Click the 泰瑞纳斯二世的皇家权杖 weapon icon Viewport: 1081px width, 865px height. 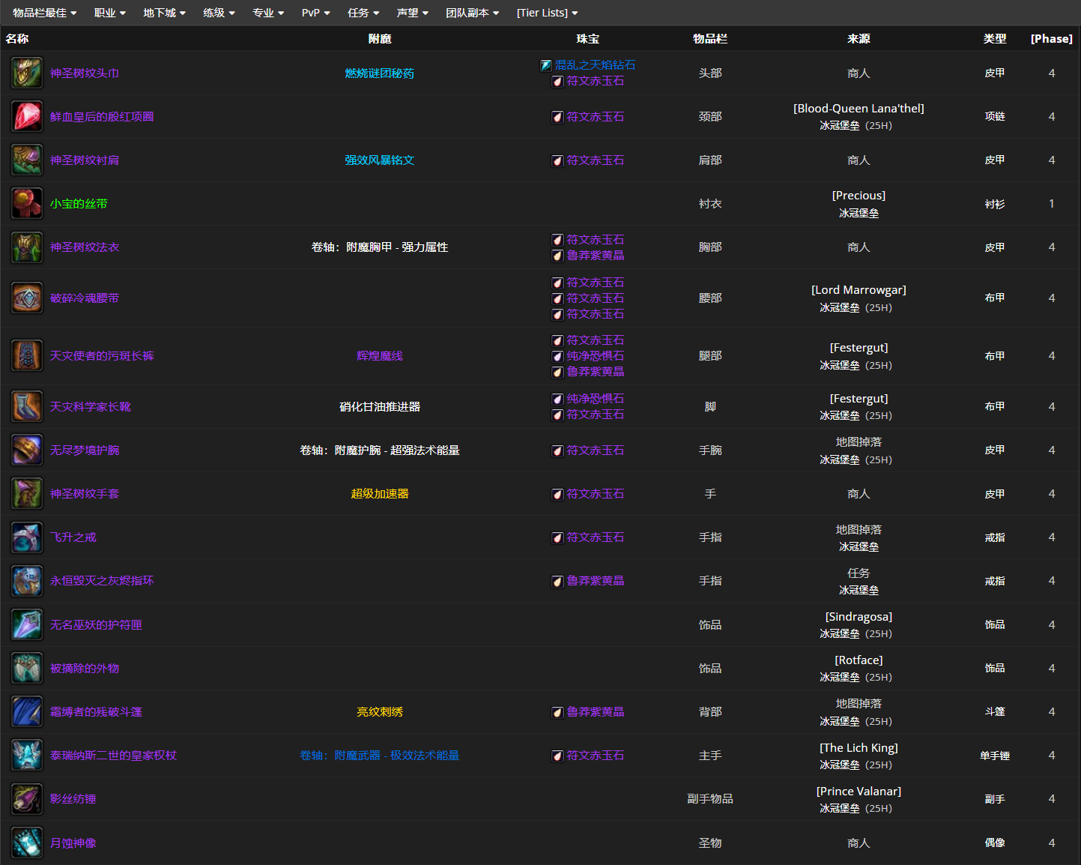(27, 756)
